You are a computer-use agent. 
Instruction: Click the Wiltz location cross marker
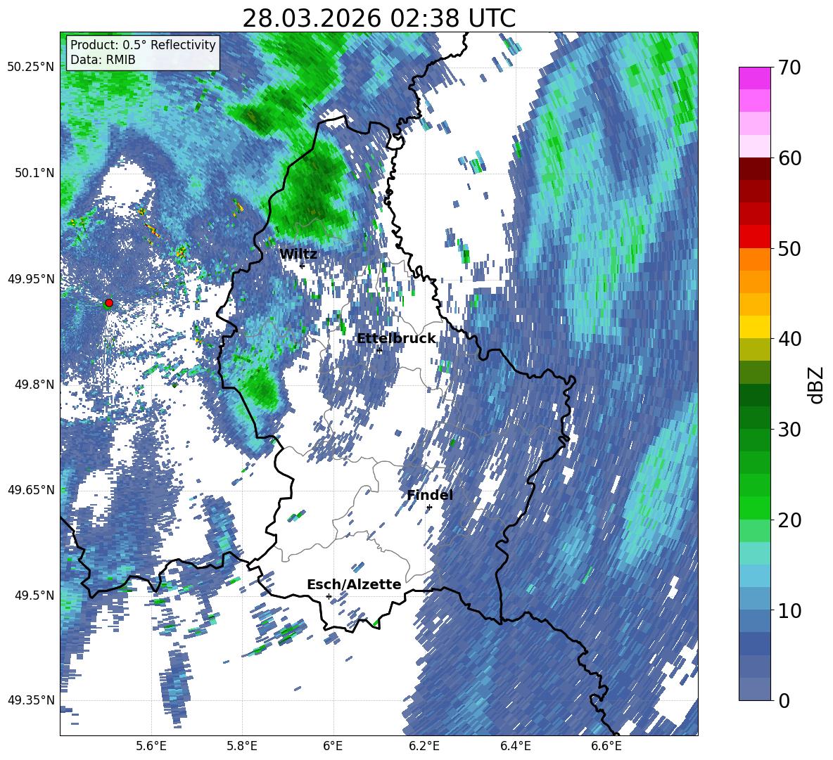pos(302,266)
